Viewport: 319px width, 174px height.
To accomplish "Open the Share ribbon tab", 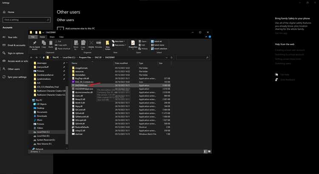I will pos(52,37).
